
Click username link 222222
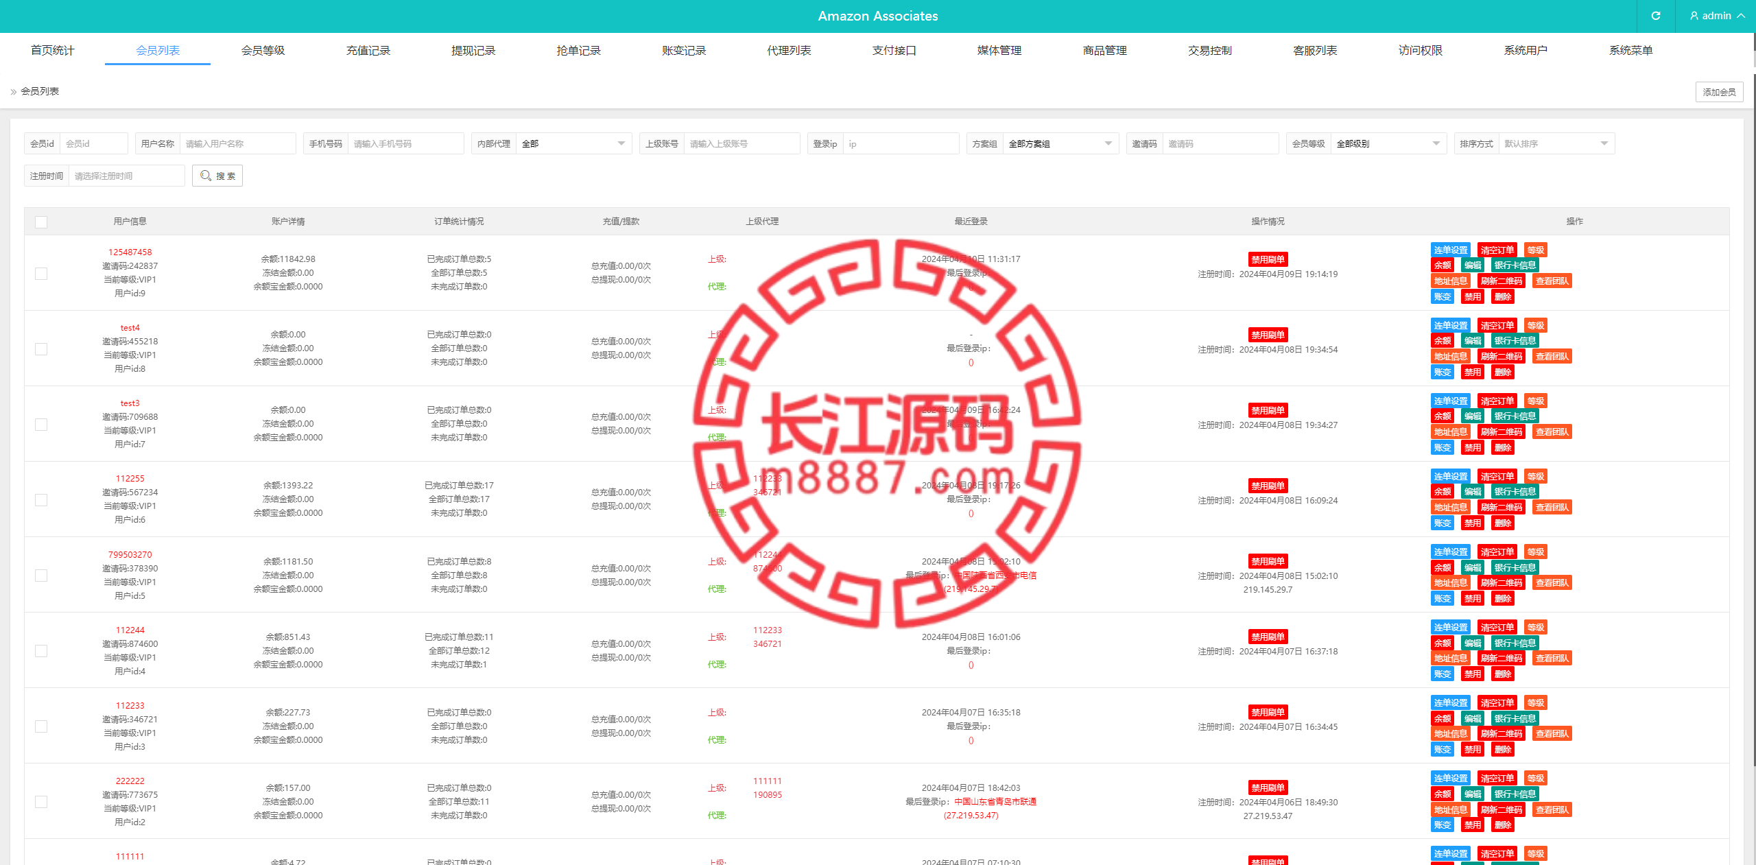(130, 781)
